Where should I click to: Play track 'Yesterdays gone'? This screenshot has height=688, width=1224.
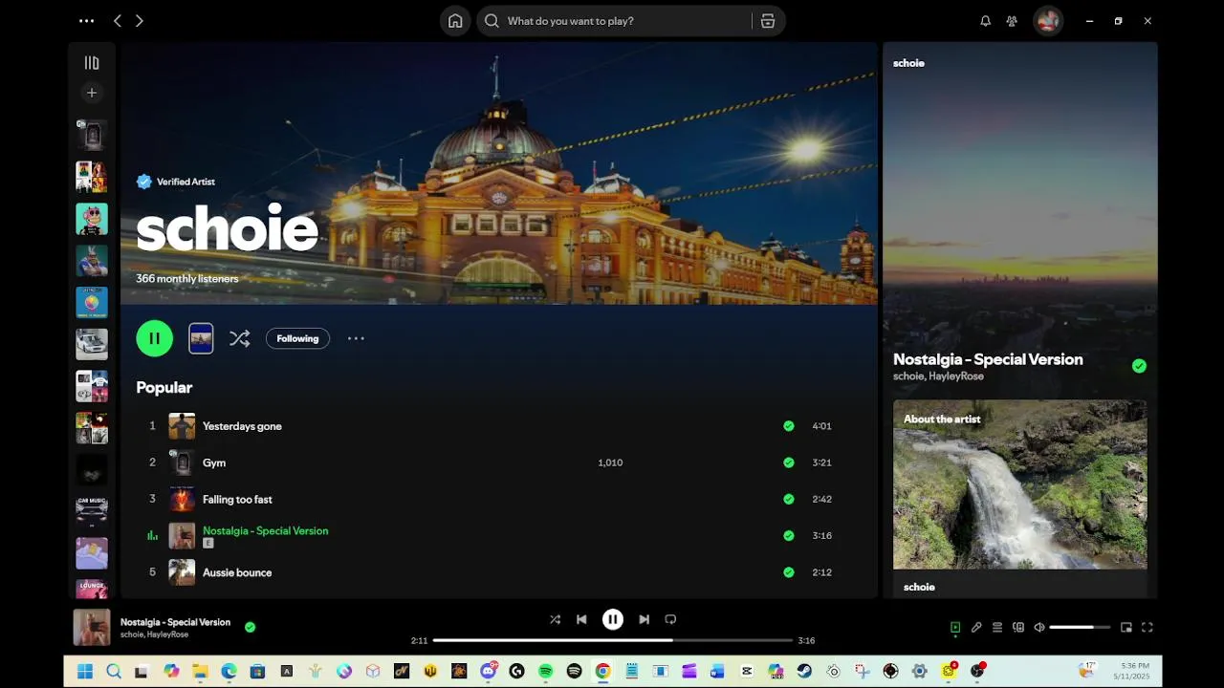click(x=242, y=426)
